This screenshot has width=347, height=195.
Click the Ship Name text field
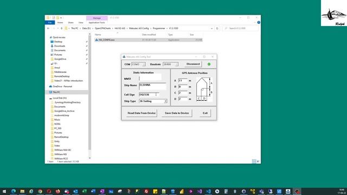click(x=152, y=86)
